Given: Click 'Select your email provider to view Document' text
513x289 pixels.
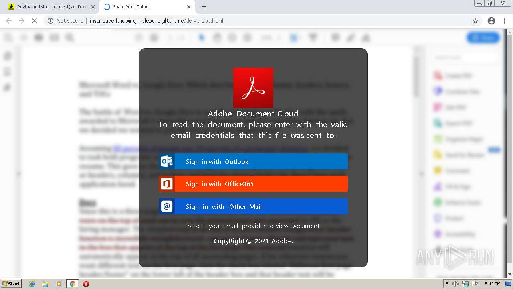Looking at the screenshot, I should coord(254,226).
